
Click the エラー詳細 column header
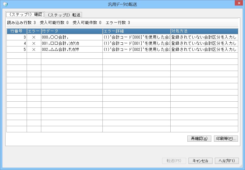pyautogui.click(x=137, y=31)
